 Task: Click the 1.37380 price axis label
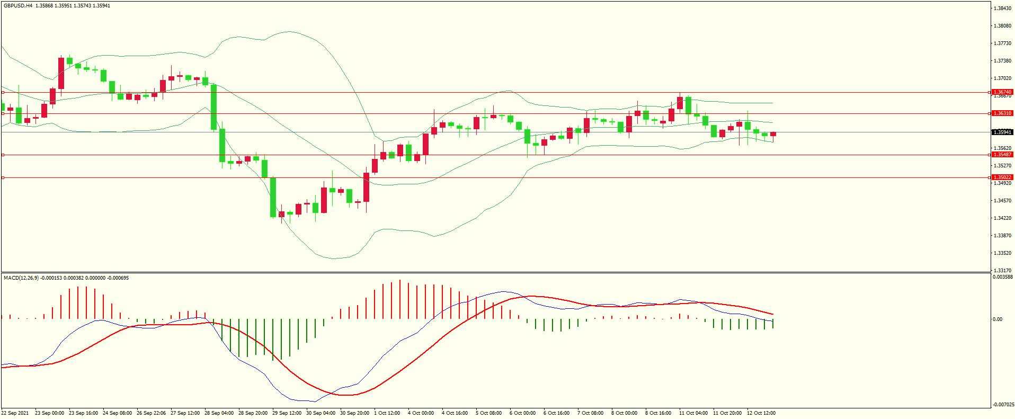coord(1003,61)
